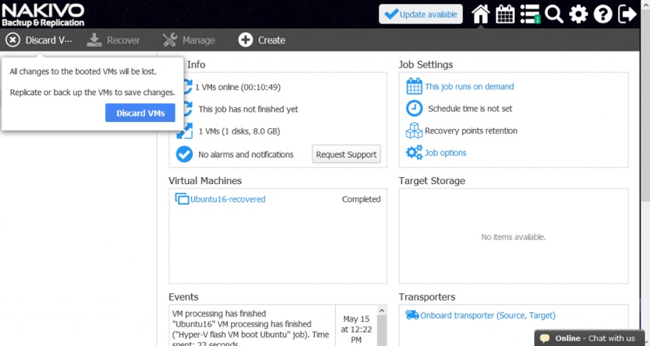Click the schedule clock icon
Screen dimensions: 650x346
(414, 109)
